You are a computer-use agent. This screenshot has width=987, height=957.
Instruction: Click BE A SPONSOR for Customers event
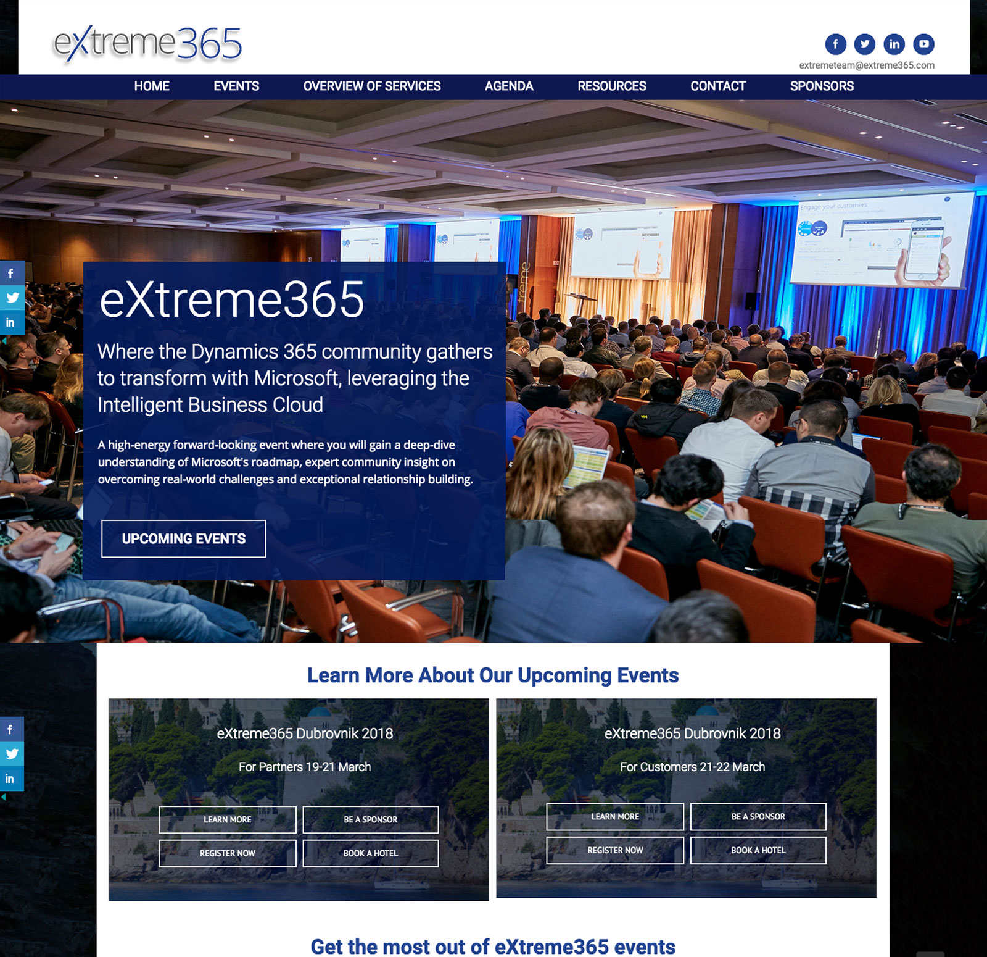(x=758, y=816)
